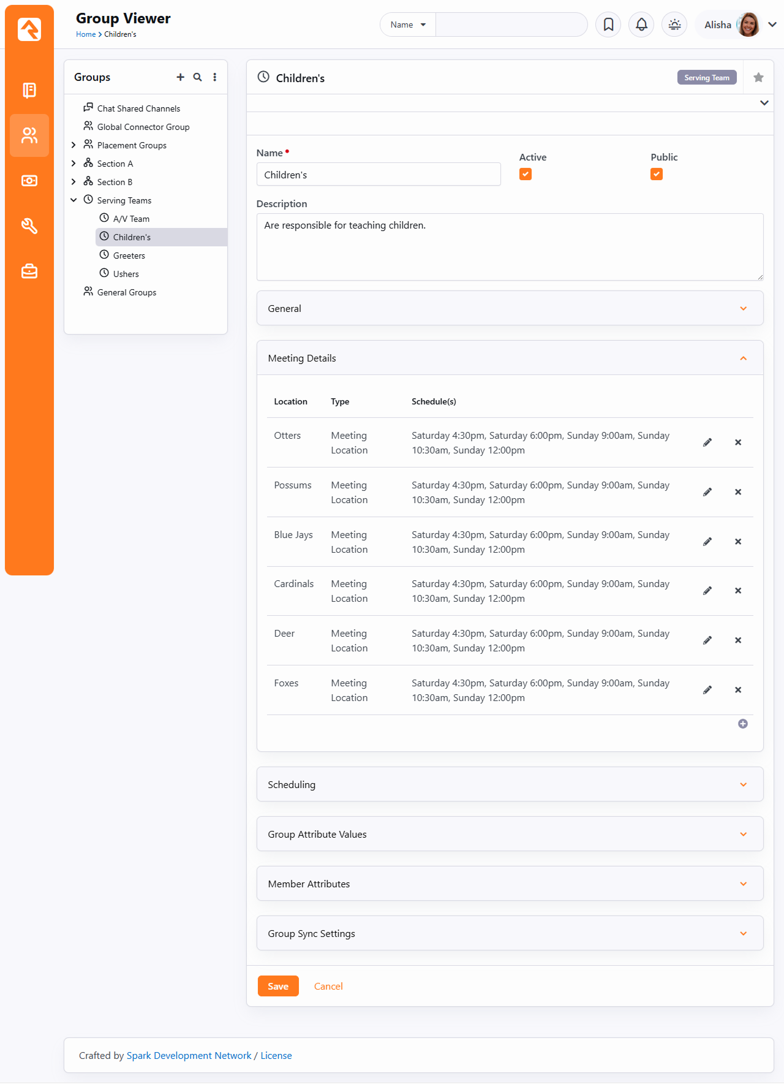This screenshot has width=784, height=1084.
Task: Expand the Section A tree node
Action: click(73, 164)
